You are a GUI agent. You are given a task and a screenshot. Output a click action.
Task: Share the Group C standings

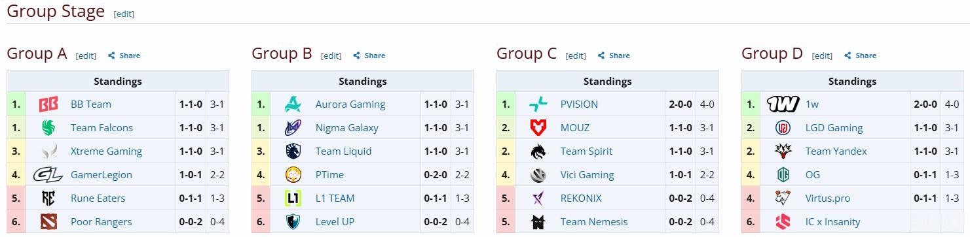point(614,55)
